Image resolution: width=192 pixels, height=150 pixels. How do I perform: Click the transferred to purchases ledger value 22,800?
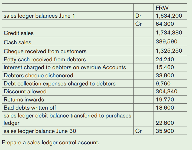[165, 123]
